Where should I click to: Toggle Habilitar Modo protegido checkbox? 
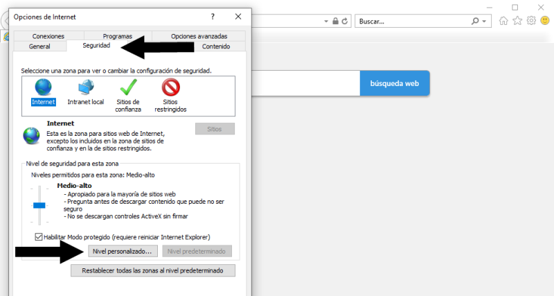(x=38, y=237)
